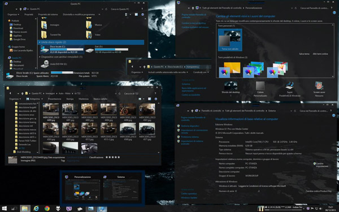Collapse Dispositivi con archivi rimovibili group
This screenshot has width=339, height=212.
point(40,57)
